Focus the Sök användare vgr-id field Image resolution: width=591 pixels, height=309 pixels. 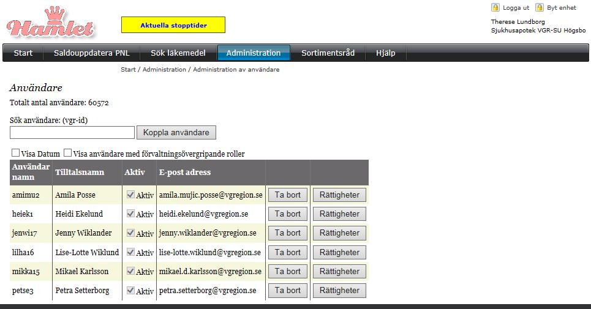click(72, 133)
